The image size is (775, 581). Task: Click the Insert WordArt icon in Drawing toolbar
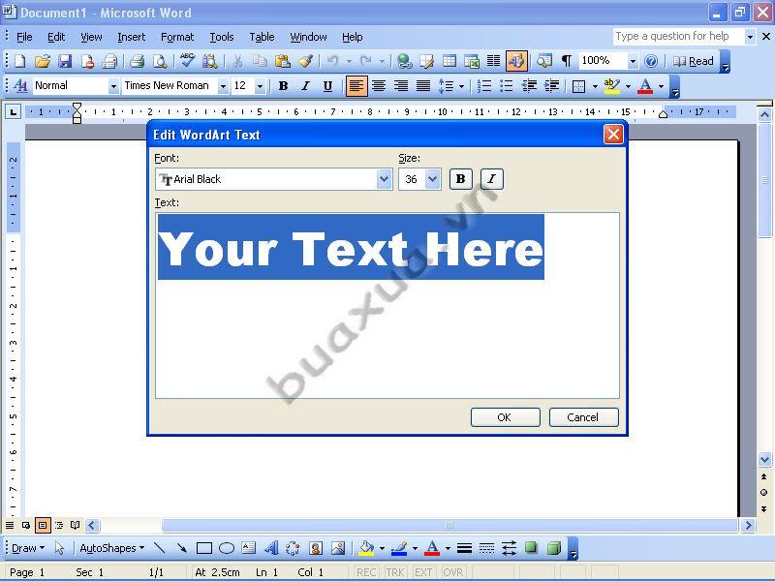tap(271, 548)
